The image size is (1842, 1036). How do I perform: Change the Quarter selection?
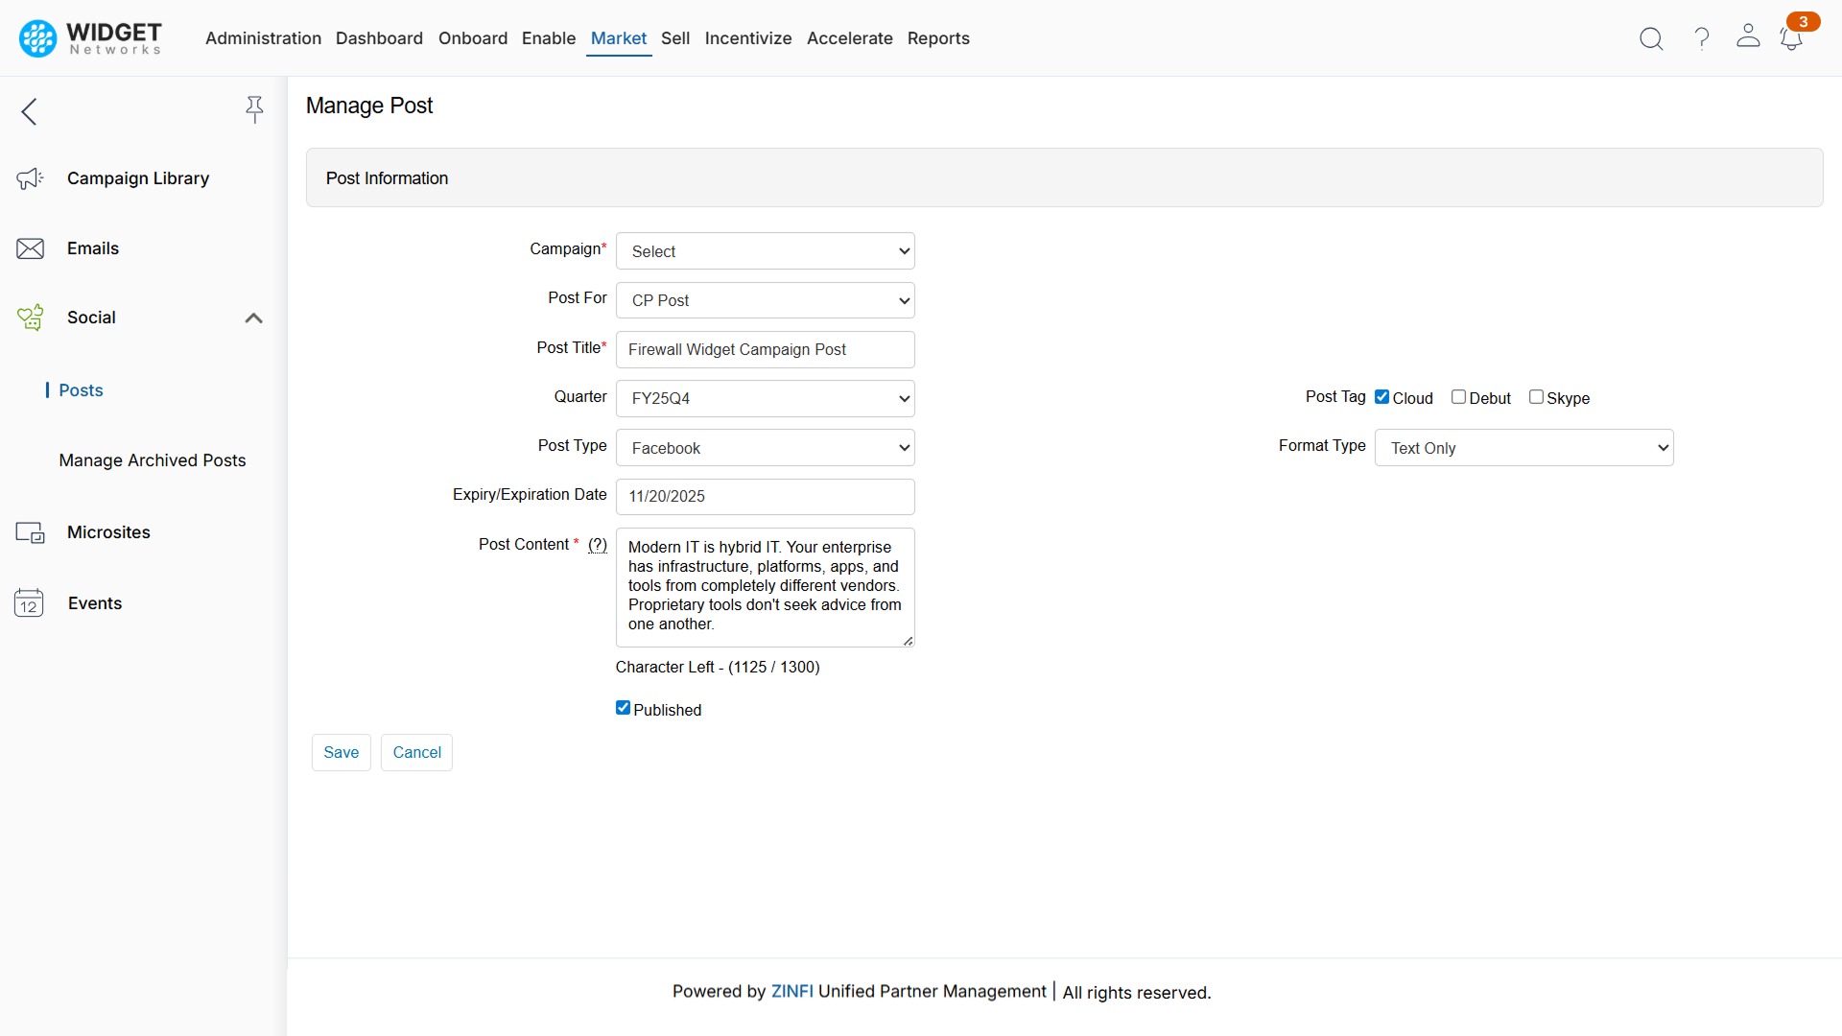pos(765,398)
